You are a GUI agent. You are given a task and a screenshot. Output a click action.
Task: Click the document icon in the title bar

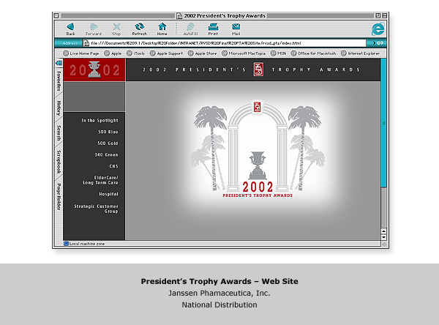[179, 15]
